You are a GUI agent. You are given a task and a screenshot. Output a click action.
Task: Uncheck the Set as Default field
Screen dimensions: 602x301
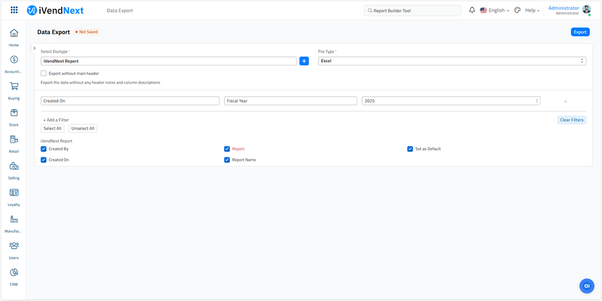410,149
